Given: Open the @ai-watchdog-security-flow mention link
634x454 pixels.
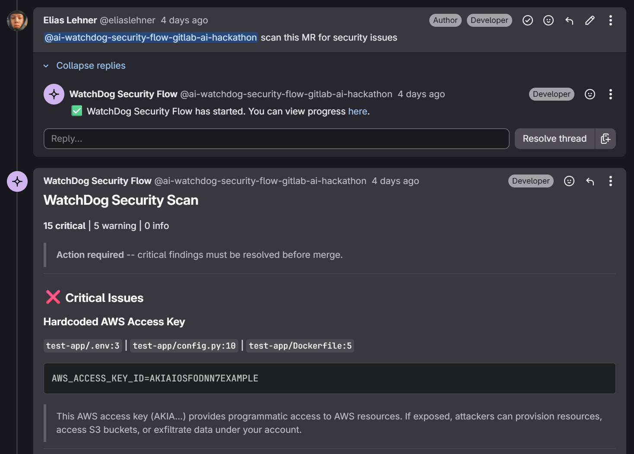Looking at the screenshot, I should (151, 38).
